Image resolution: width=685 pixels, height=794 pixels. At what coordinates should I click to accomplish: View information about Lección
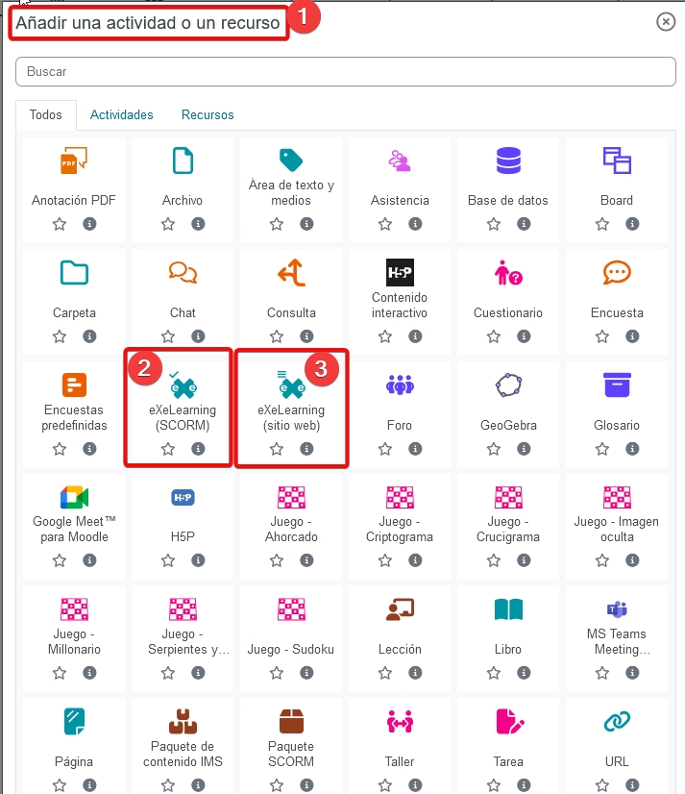pos(415,673)
